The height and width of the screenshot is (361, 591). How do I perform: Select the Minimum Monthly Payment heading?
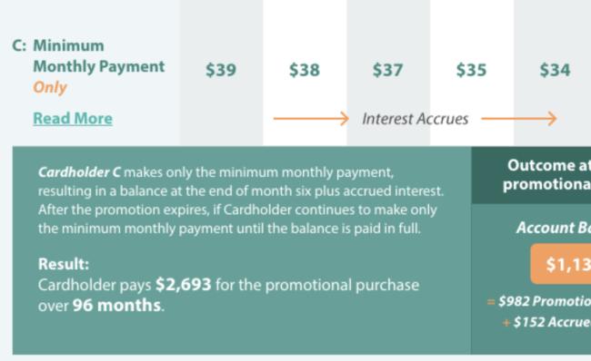(99, 56)
